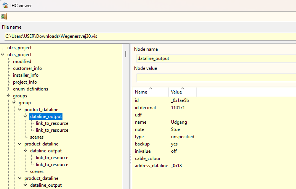Click the inivalue attribute name

143,151
